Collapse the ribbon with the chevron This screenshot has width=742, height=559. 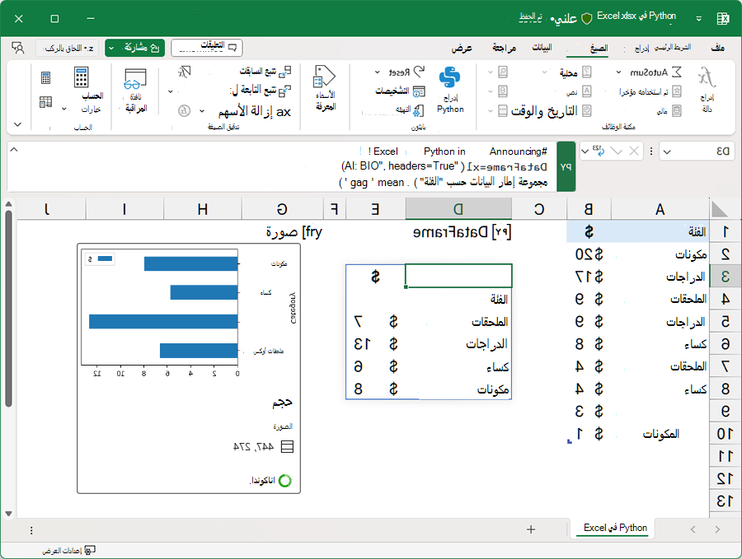[x=17, y=125]
